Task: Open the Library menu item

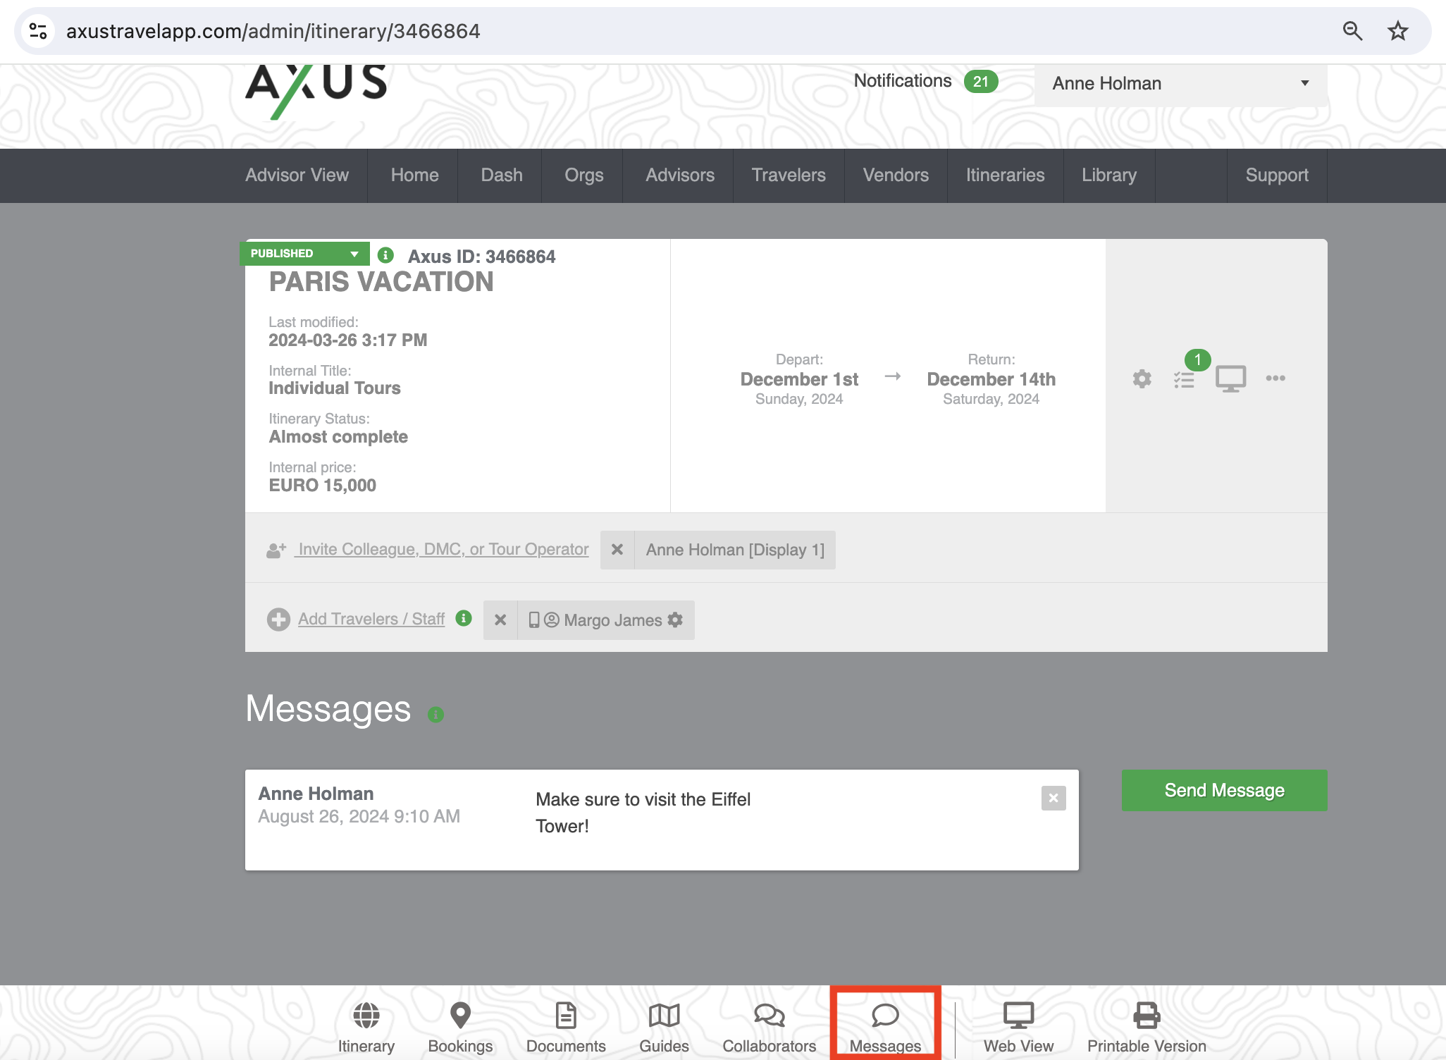Action: [1109, 175]
